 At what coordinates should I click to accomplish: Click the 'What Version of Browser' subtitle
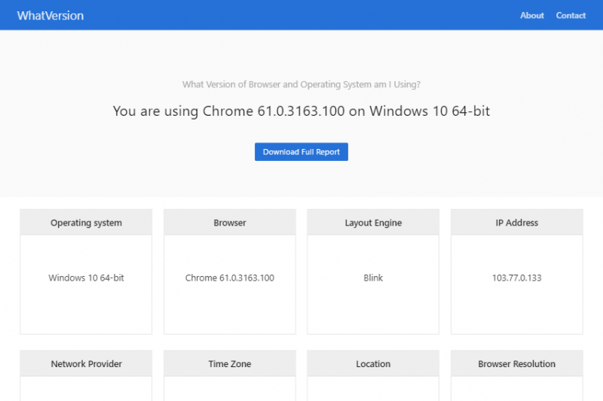tap(301, 84)
